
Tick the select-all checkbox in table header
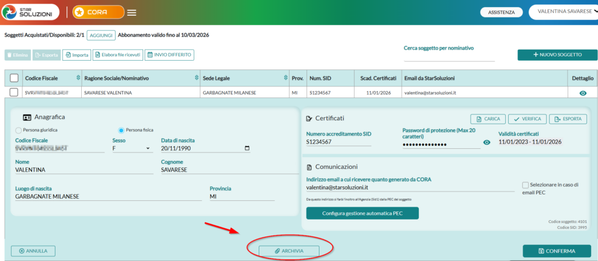tap(14, 78)
